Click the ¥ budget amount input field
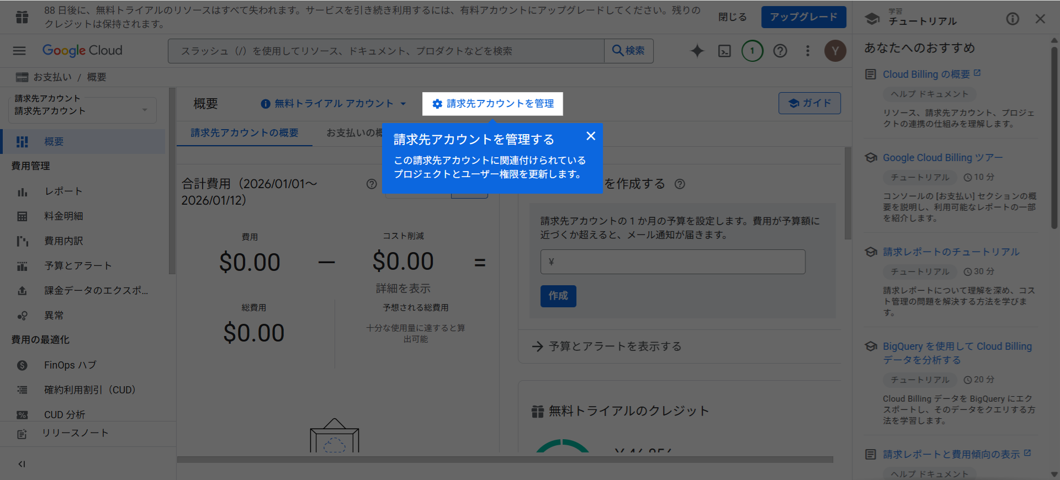This screenshot has width=1060, height=480. [x=672, y=262]
